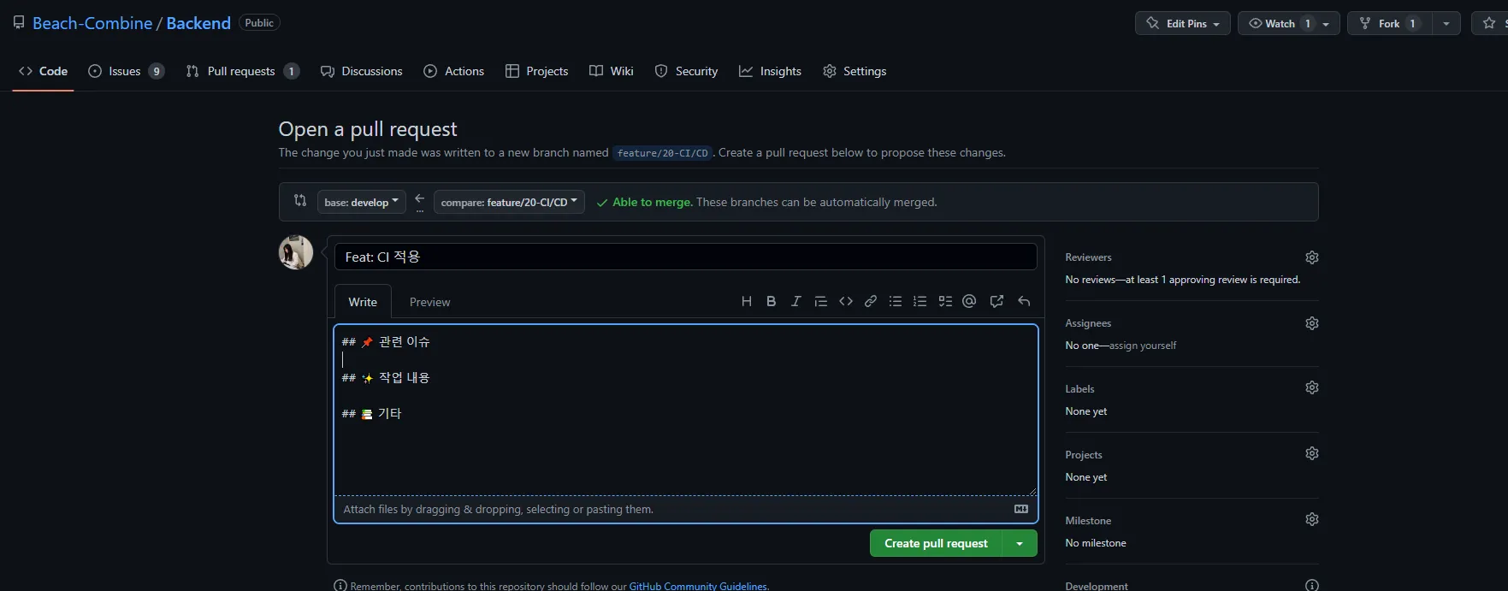Expand the Fork options dropdown arrow
This screenshot has height=591, width=1508.
click(x=1446, y=23)
